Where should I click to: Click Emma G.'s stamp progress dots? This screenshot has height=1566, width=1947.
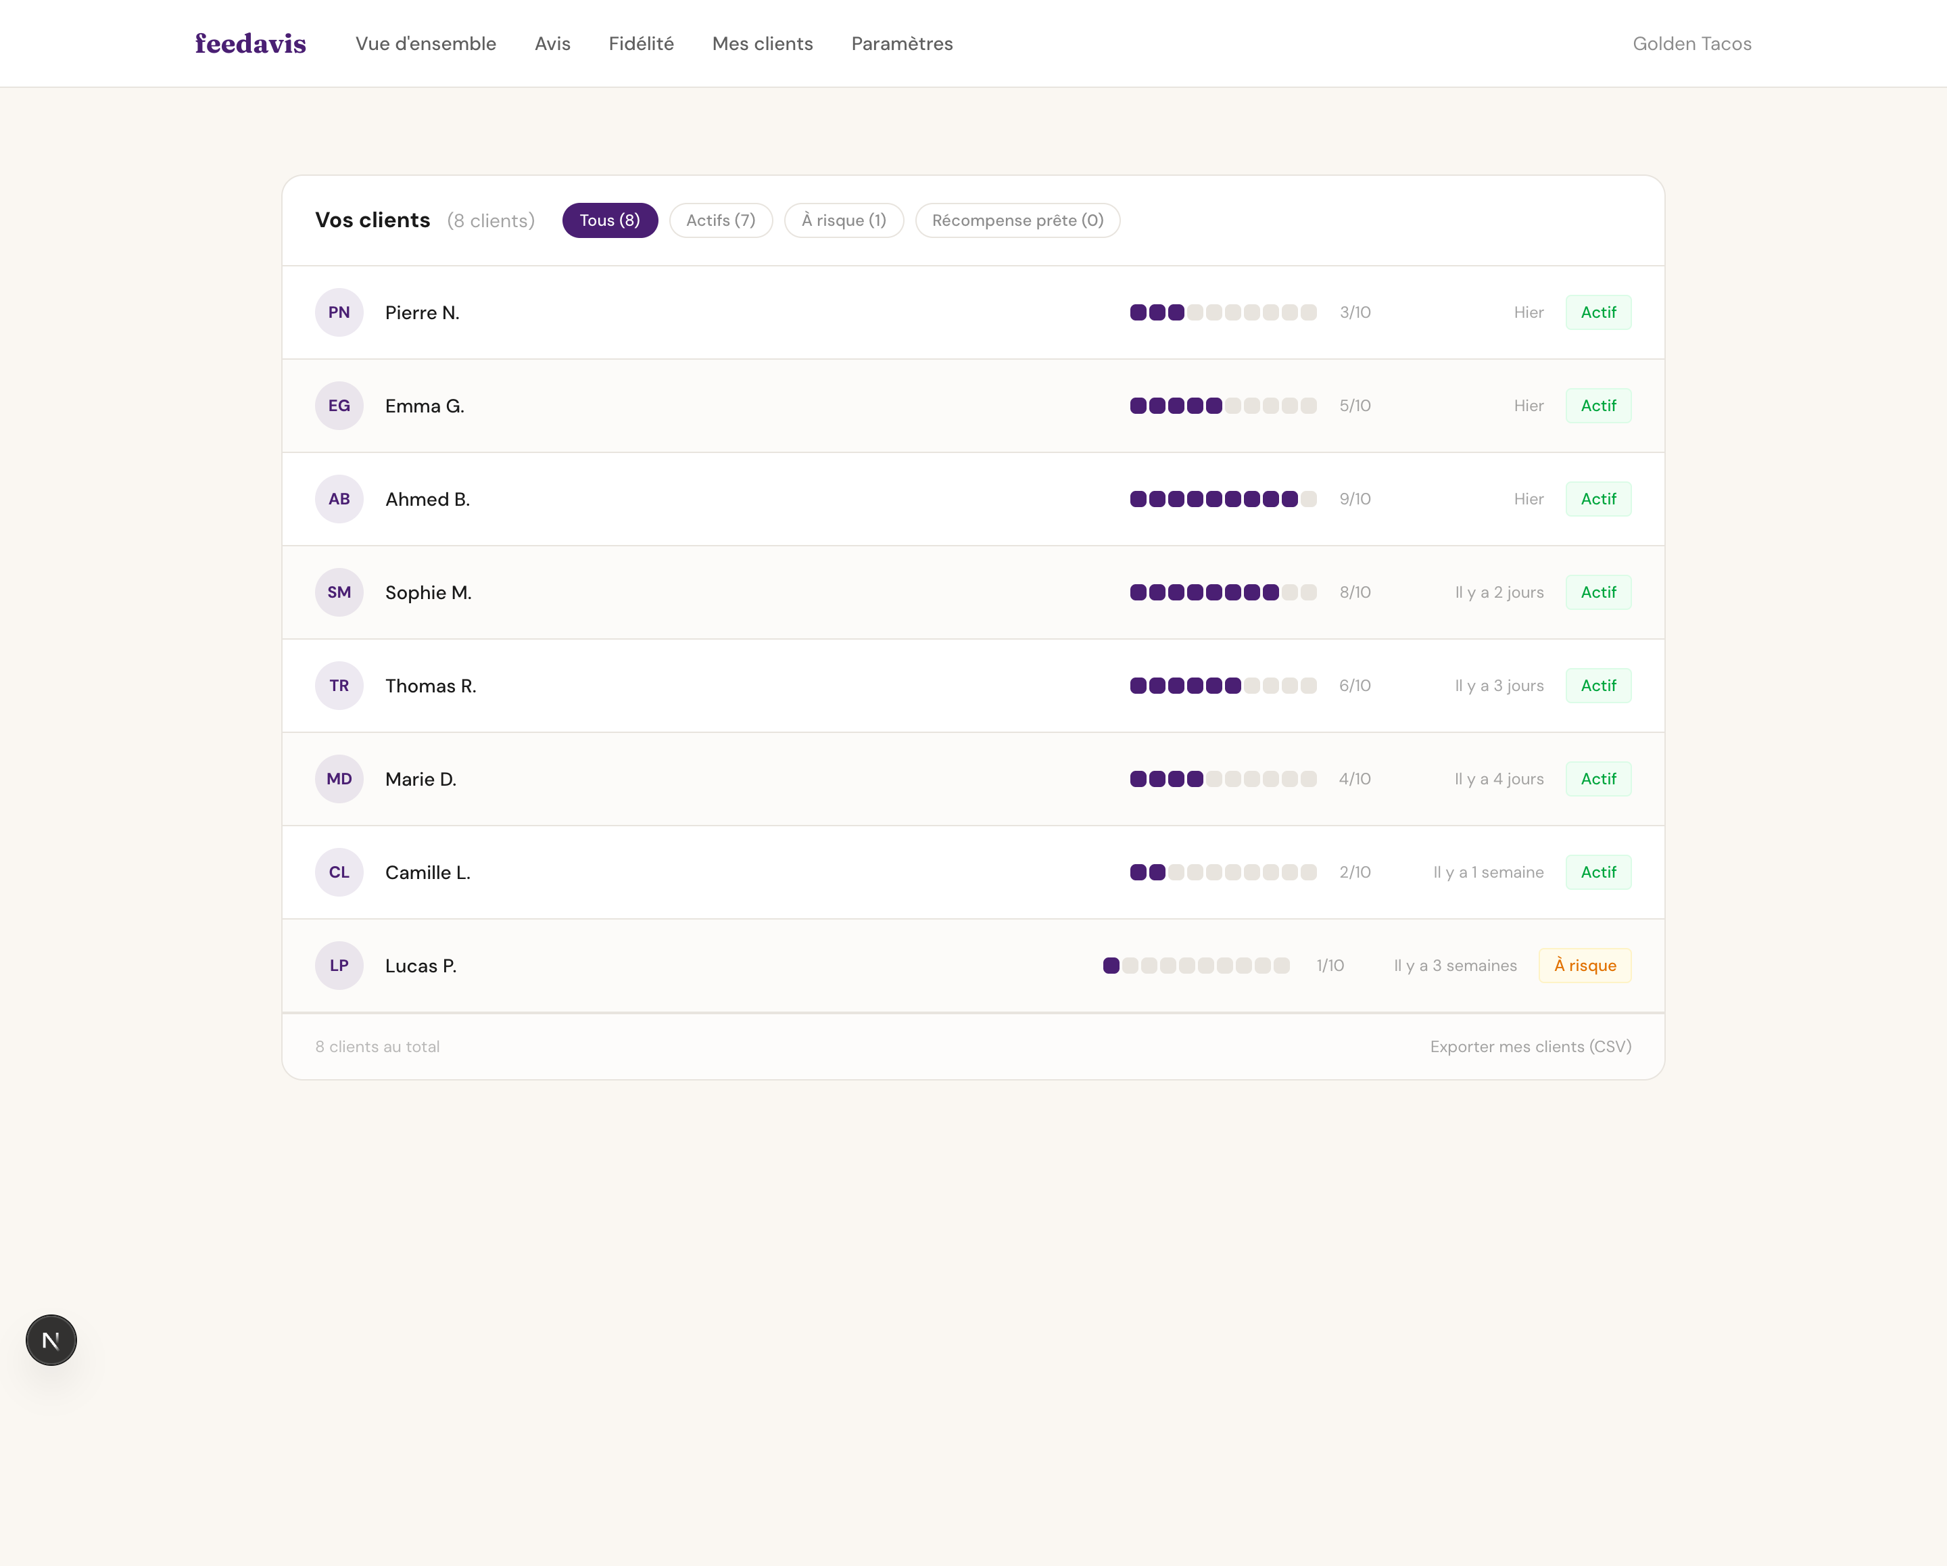[1223, 406]
